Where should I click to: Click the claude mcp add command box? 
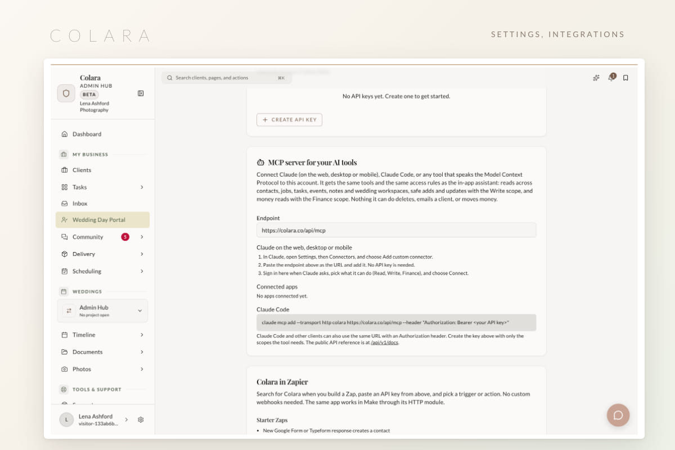coord(396,322)
